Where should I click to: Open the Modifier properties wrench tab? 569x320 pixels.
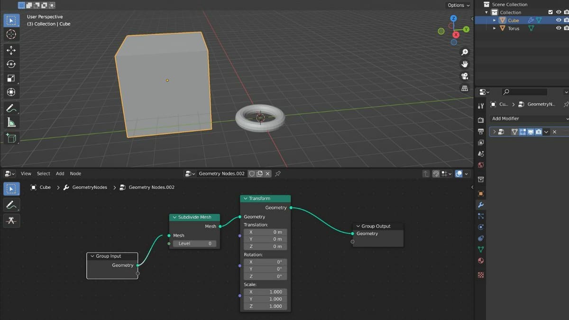(481, 205)
